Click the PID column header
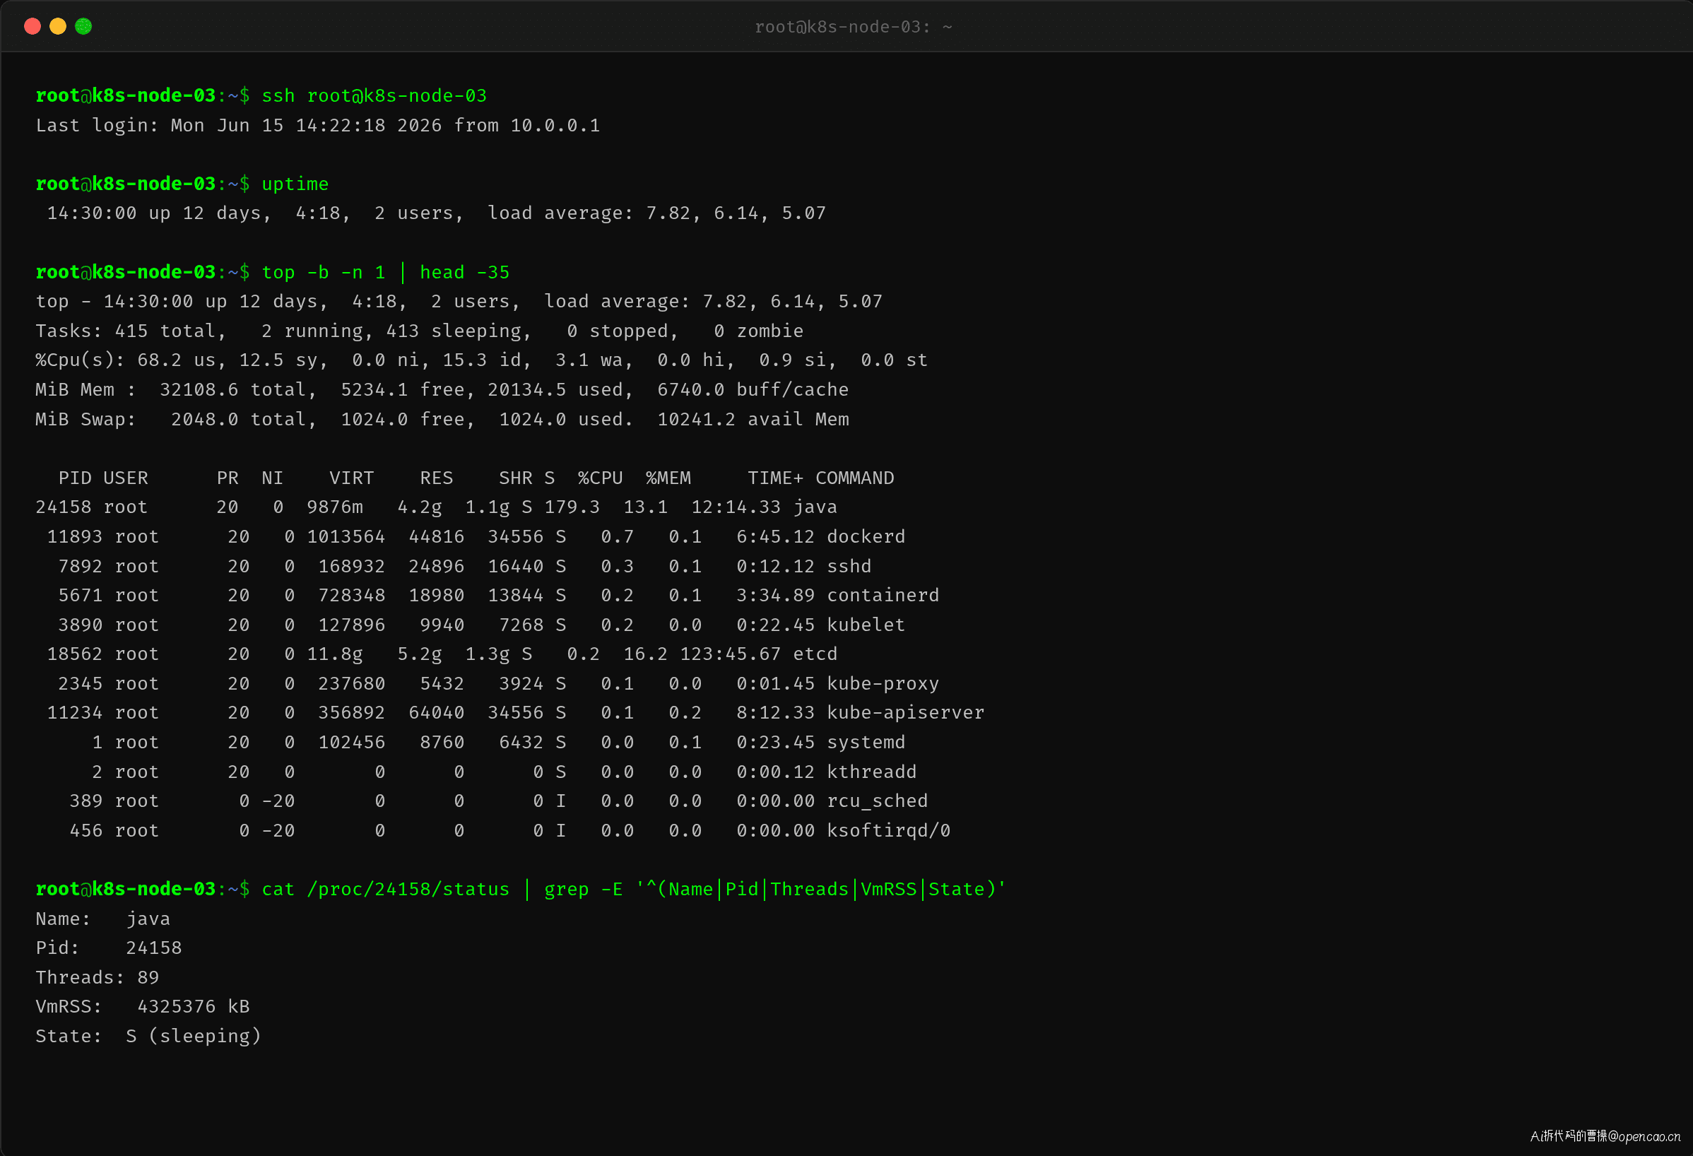The height and width of the screenshot is (1156, 1693). point(75,478)
